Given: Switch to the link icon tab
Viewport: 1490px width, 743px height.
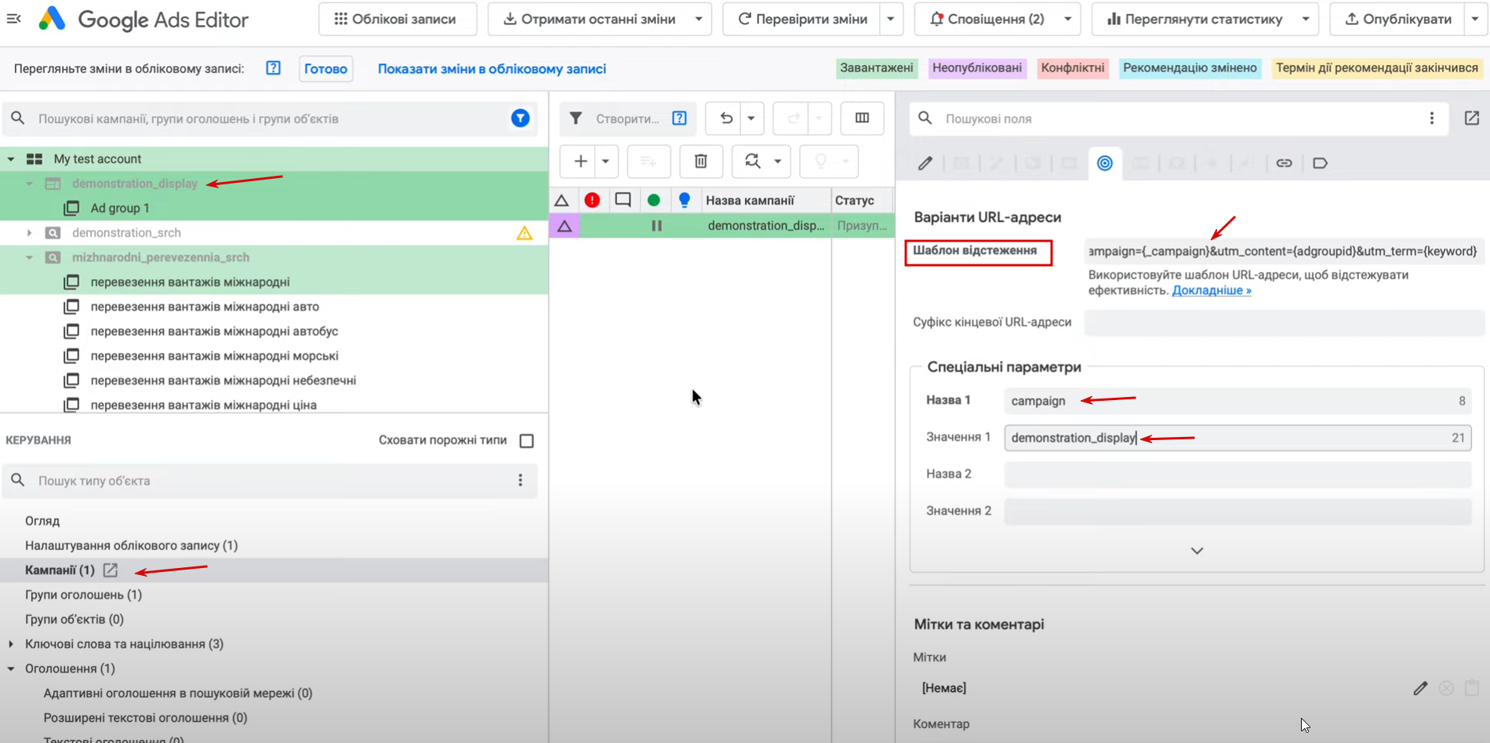Looking at the screenshot, I should pos(1284,163).
